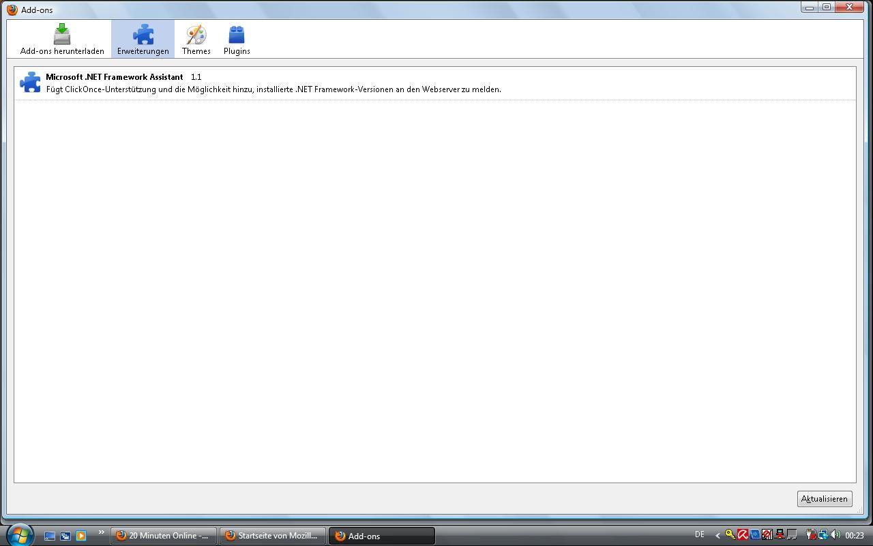Select the Microsoft .NET Framework Assistant extension name
The image size is (873, 546).
tap(115, 77)
